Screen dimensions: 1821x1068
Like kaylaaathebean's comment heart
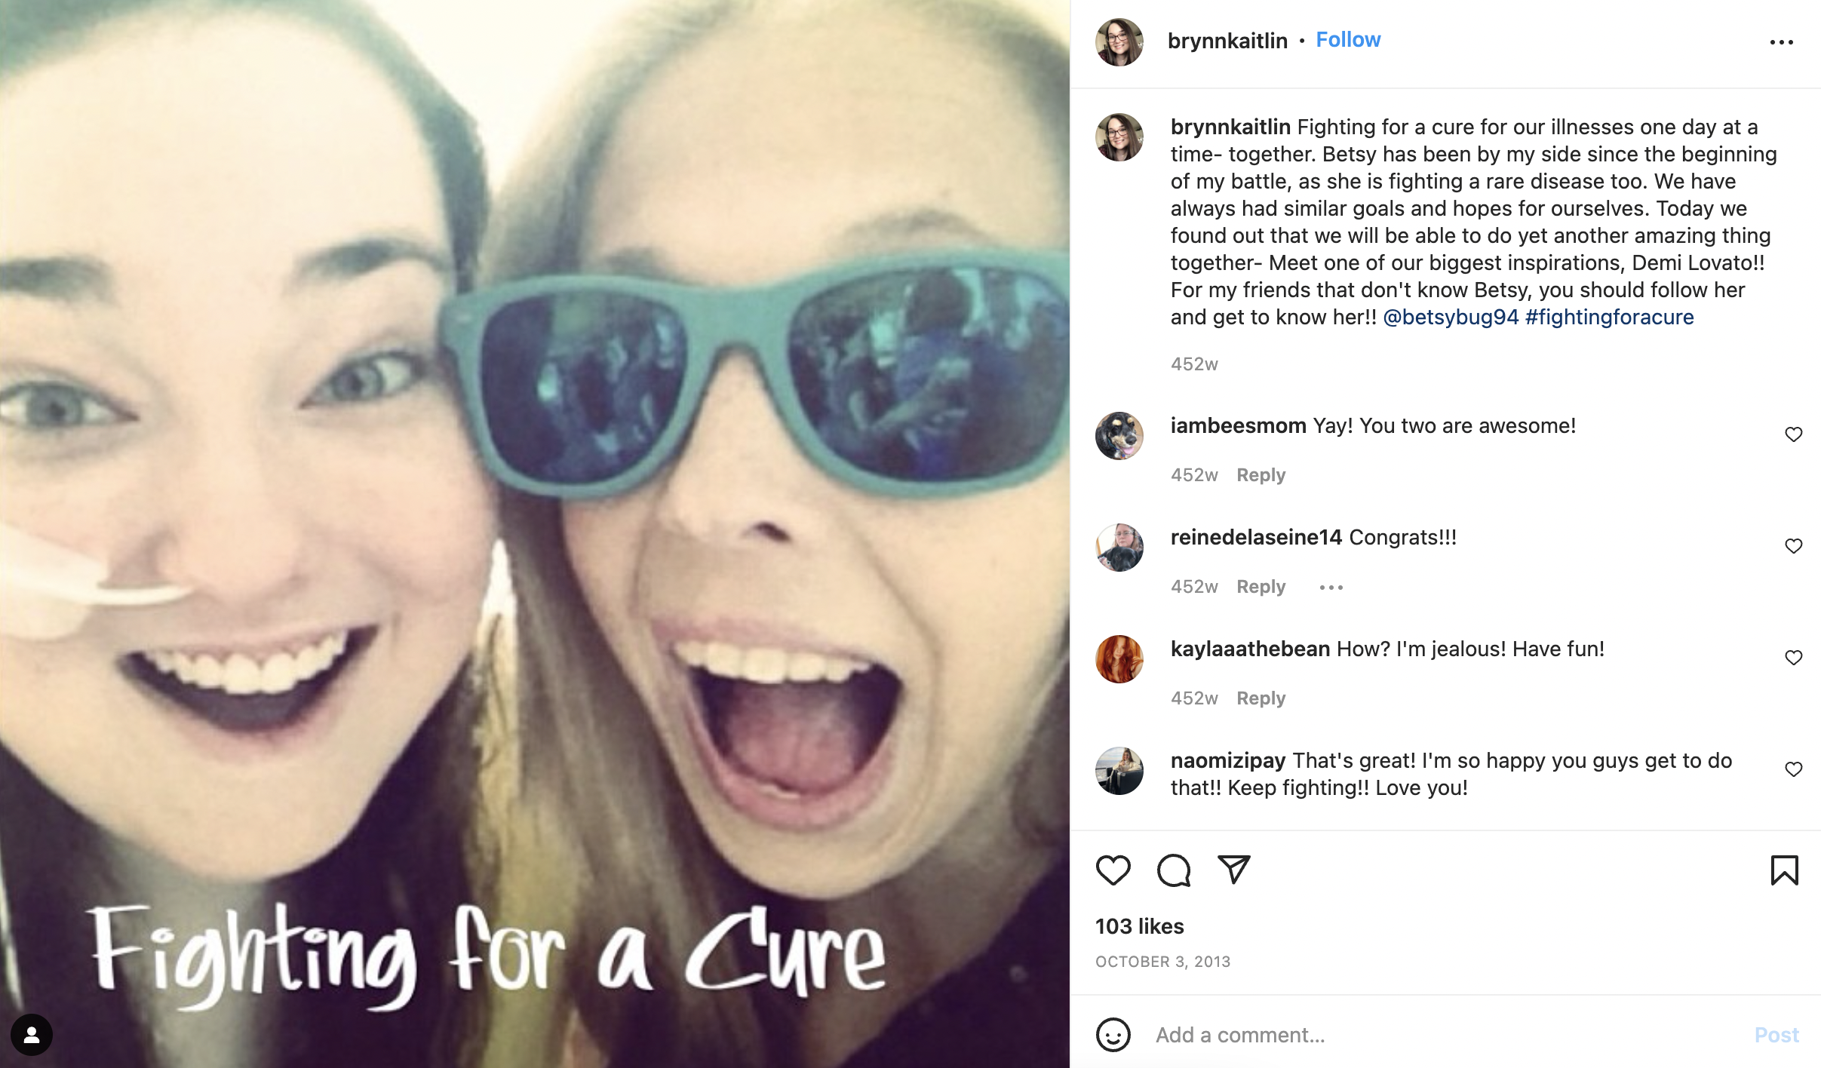[x=1794, y=658]
